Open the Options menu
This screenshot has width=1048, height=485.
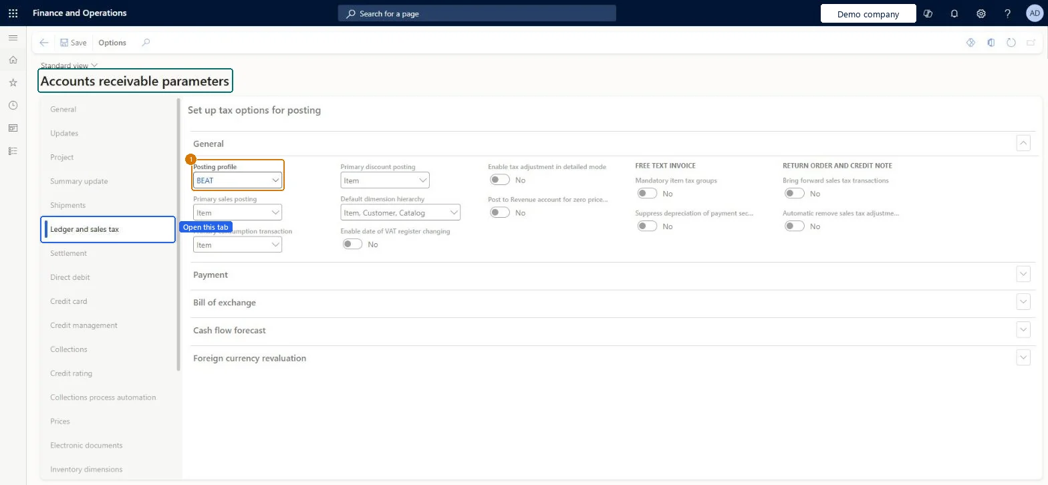[x=112, y=43]
